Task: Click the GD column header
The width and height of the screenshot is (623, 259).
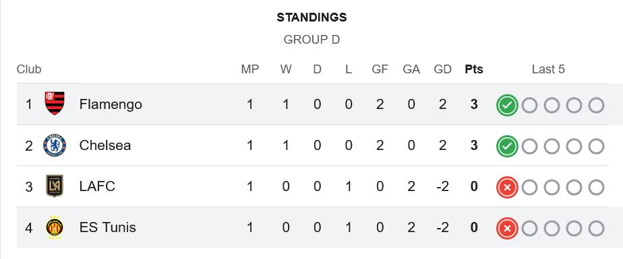Action: (x=442, y=69)
